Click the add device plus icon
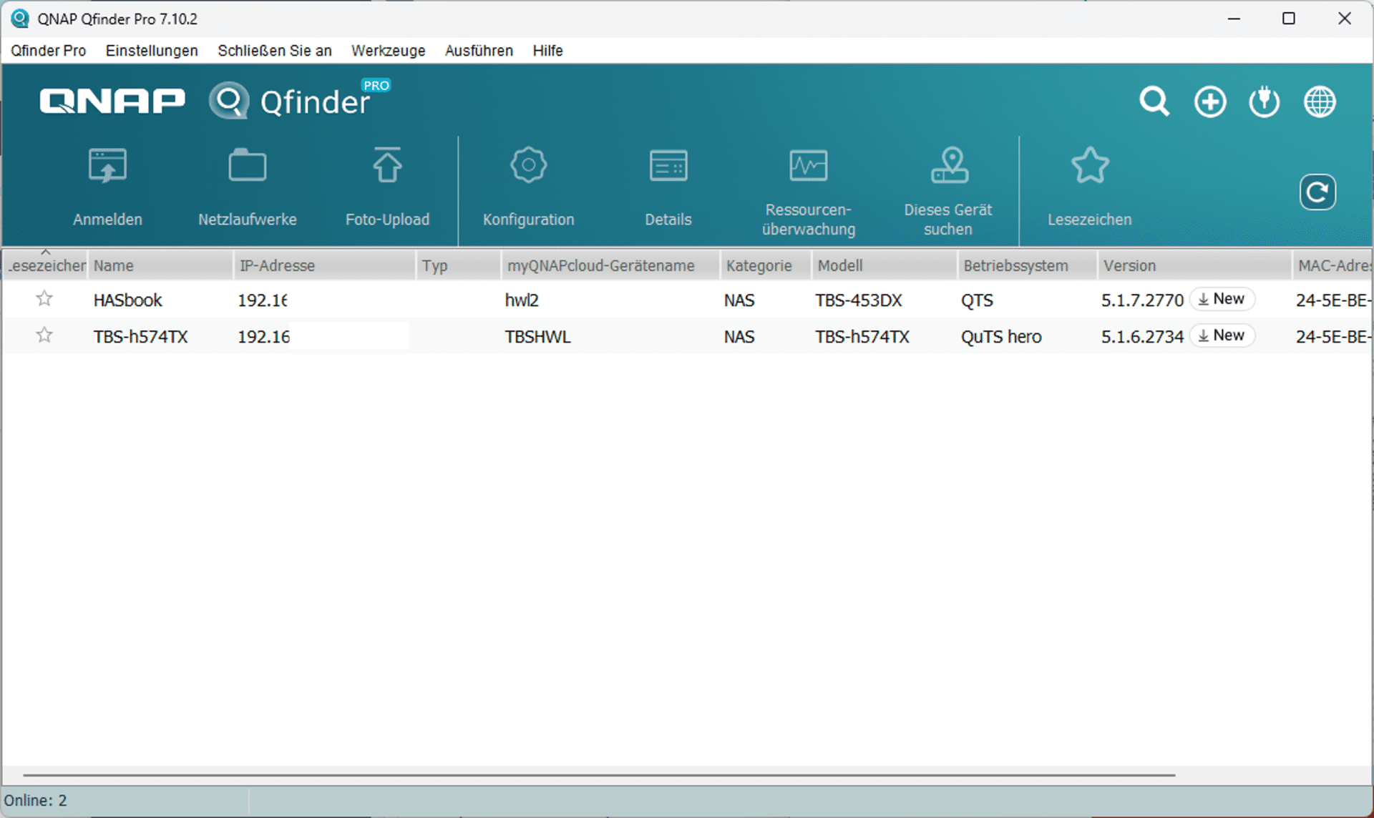 point(1209,102)
